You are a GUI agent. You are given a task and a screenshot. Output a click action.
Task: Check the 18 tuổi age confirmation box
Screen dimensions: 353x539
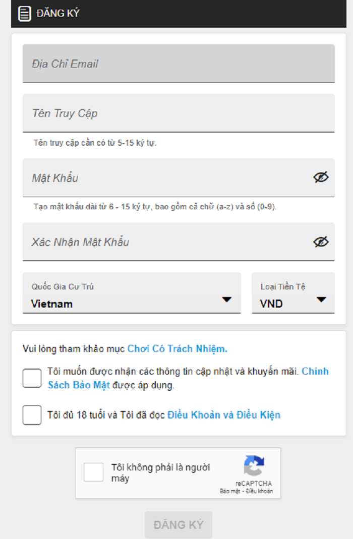32,415
